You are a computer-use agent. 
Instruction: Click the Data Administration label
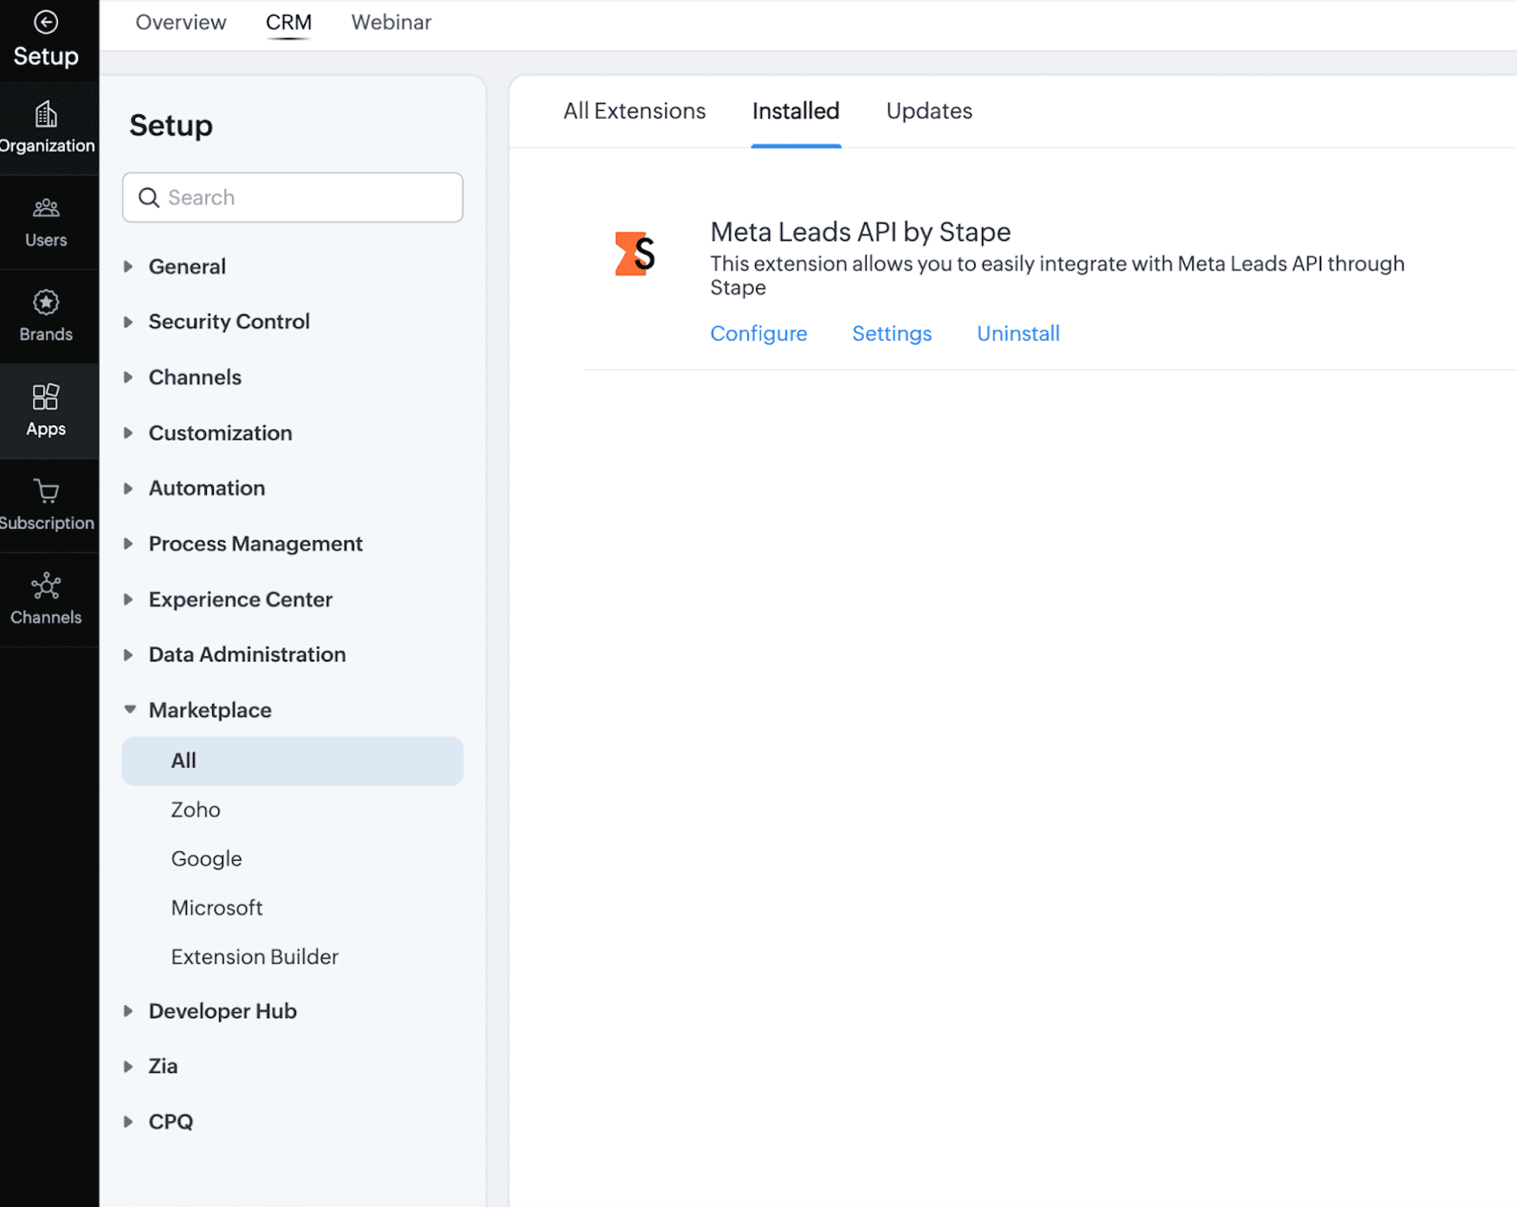(248, 655)
